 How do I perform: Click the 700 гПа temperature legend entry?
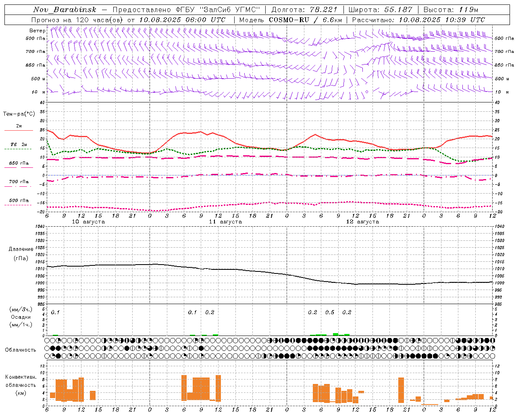click(x=19, y=182)
